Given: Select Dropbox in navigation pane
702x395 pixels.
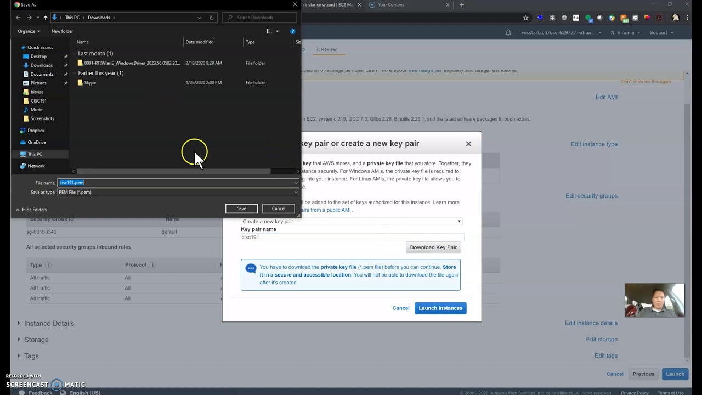Looking at the screenshot, I should (36, 131).
